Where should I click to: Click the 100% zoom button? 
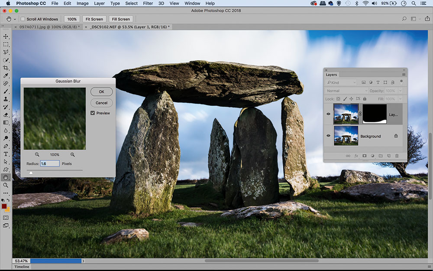click(72, 19)
